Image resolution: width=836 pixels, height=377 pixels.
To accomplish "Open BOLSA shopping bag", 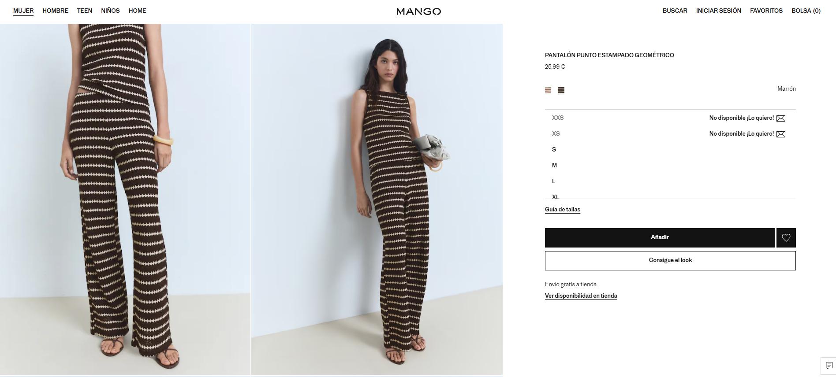I will coord(806,11).
